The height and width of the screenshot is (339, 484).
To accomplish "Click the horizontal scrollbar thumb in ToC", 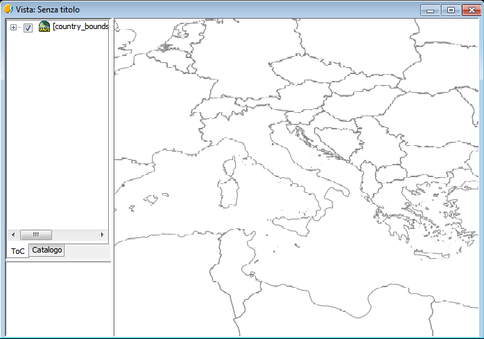I will point(36,235).
